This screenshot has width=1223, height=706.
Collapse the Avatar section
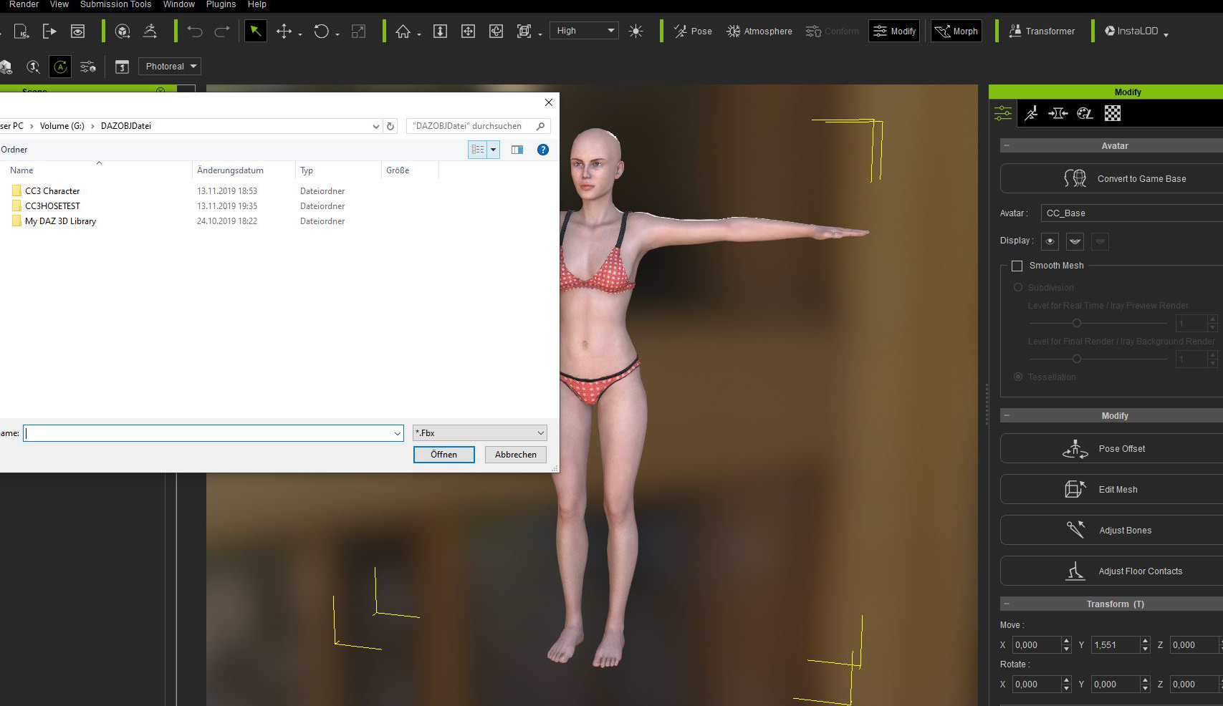pyautogui.click(x=1007, y=145)
